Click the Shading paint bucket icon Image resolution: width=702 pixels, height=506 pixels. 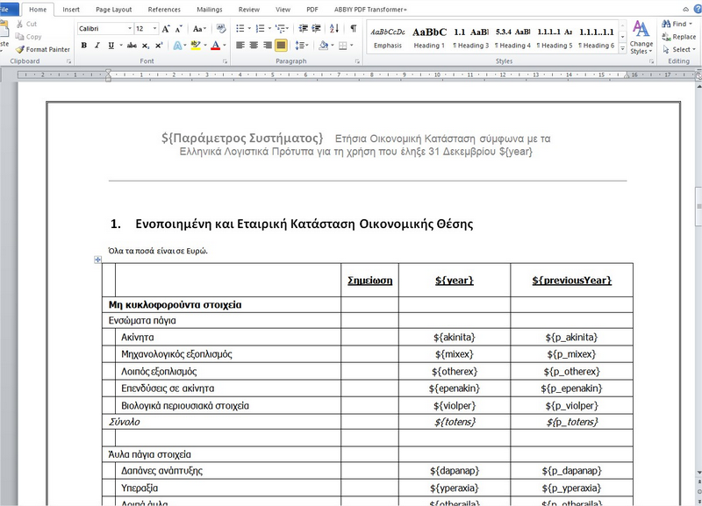tap(323, 46)
